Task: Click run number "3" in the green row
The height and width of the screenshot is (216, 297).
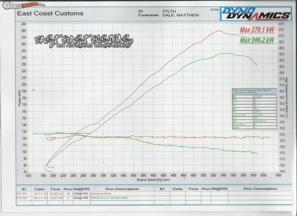Action: (68, 198)
